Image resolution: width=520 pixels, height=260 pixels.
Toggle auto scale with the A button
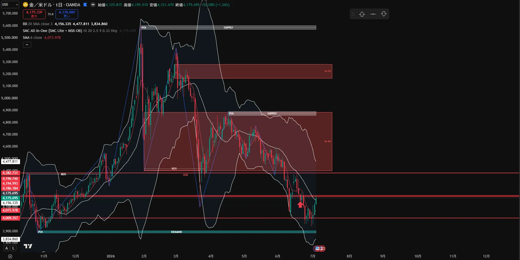[7, 248]
